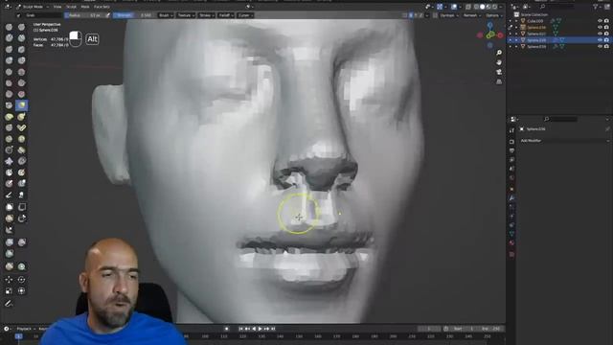This screenshot has width=613, height=345.
Task: Open the Brush settings dropdown
Action: coord(166,15)
